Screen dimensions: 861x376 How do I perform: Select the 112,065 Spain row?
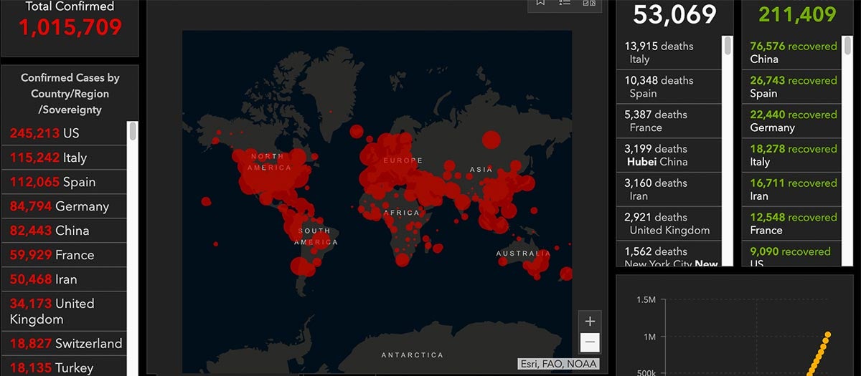tap(65, 182)
